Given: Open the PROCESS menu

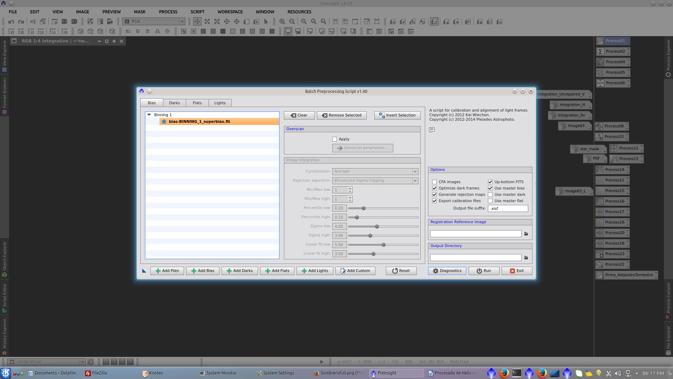Looking at the screenshot, I should 168,12.
